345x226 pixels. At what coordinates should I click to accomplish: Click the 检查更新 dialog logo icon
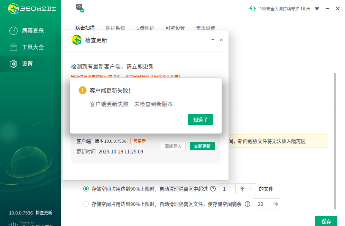click(x=76, y=40)
